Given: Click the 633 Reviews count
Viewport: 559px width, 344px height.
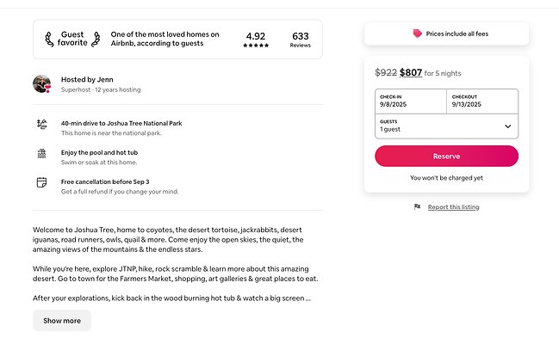Looking at the screenshot, I should pos(301,40).
